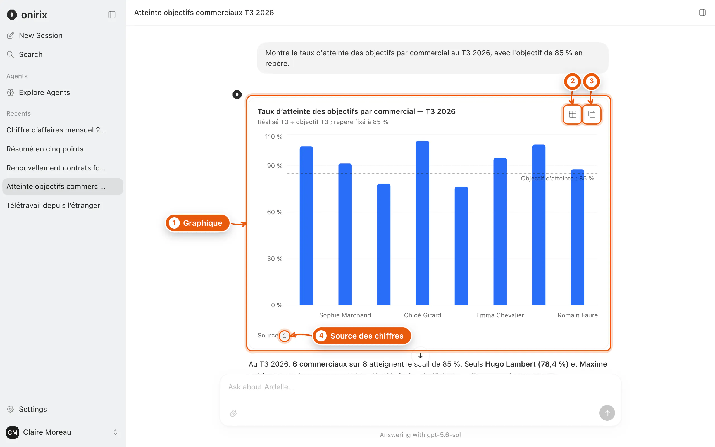The height and width of the screenshot is (447, 715).
Task: Click the 'Réalisé T3 ÷ objectif T3' subtitle
Action: (x=323, y=122)
